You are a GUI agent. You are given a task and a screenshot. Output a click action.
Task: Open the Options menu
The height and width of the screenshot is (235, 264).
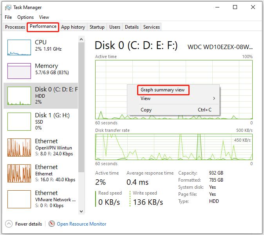coord(25,17)
